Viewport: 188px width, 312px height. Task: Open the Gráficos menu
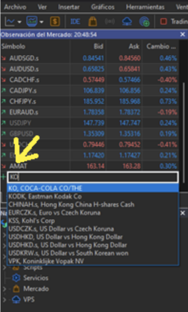click(x=103, y=7)
